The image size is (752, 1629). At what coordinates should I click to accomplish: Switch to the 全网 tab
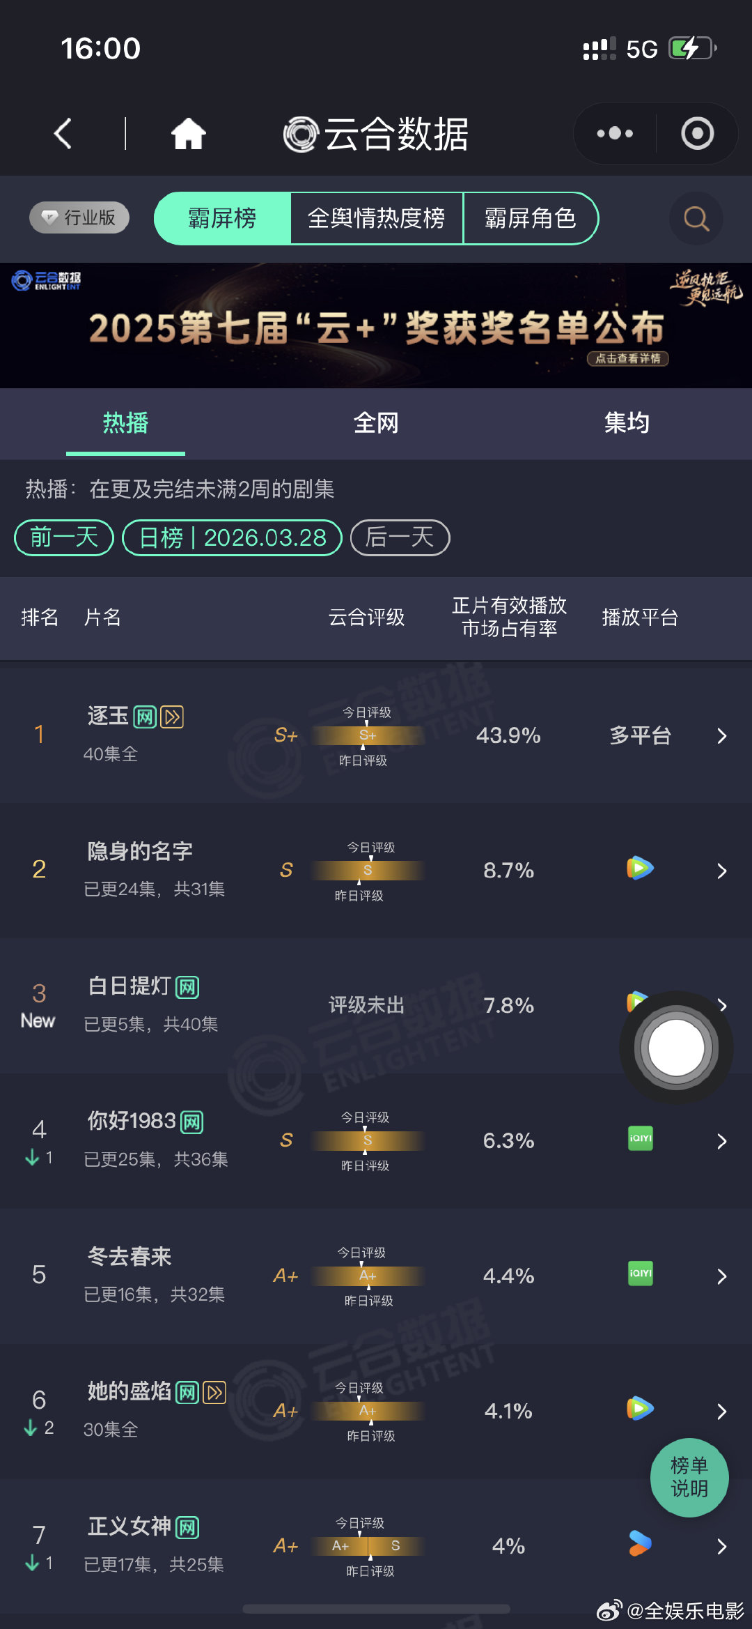[375, 422]
